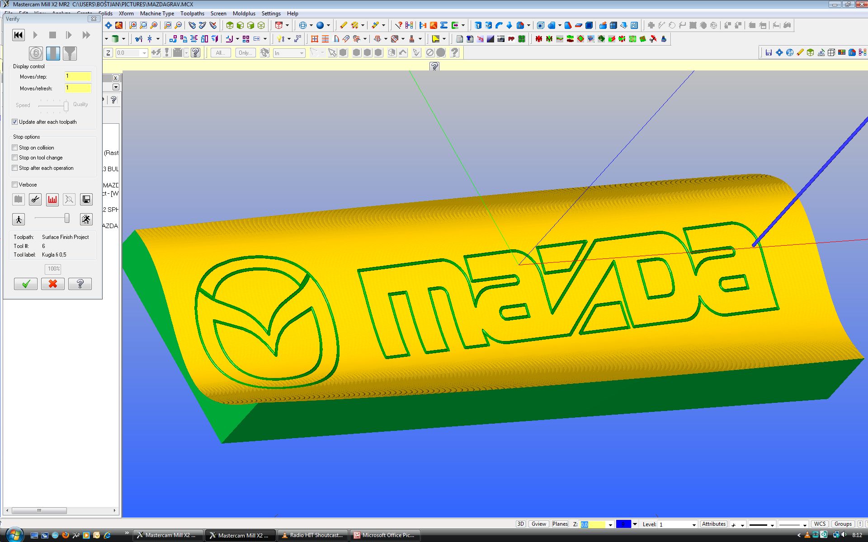Click the Stop button in Verify dialog
The image size is (868, 542).
pyautogui.click(x=52, y=35)
